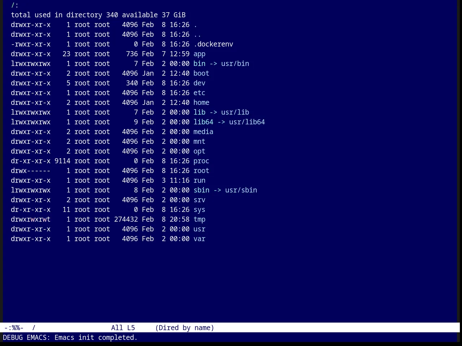Click the 736 size value on app row

click(132, 54)
